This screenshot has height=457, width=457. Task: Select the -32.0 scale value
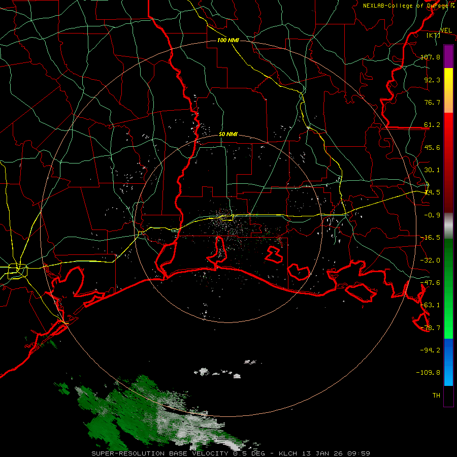click(x=430, y=260)
